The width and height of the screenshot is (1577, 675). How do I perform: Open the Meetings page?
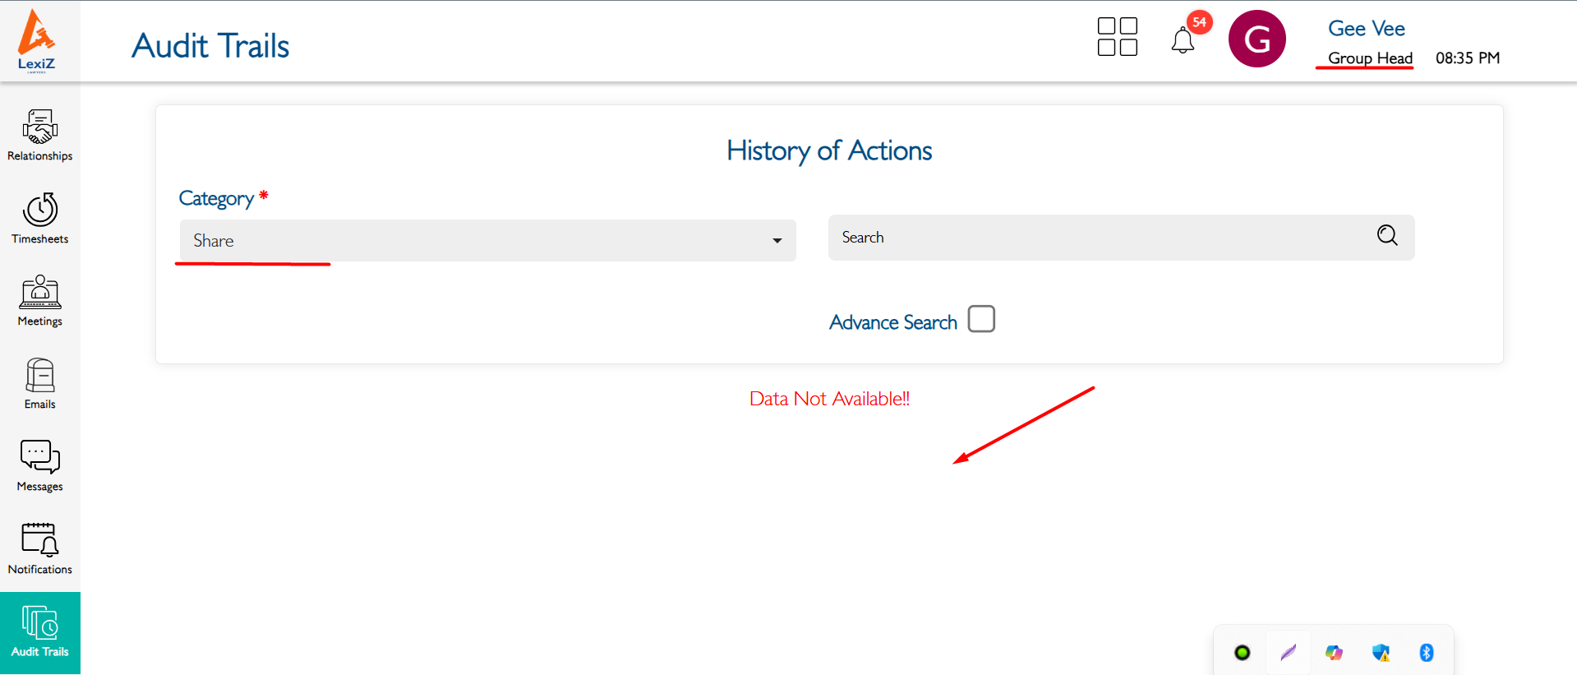click(39, 301)
